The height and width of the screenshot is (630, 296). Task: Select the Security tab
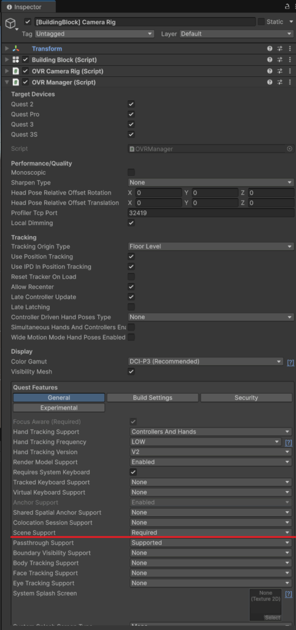pos(246,398)
